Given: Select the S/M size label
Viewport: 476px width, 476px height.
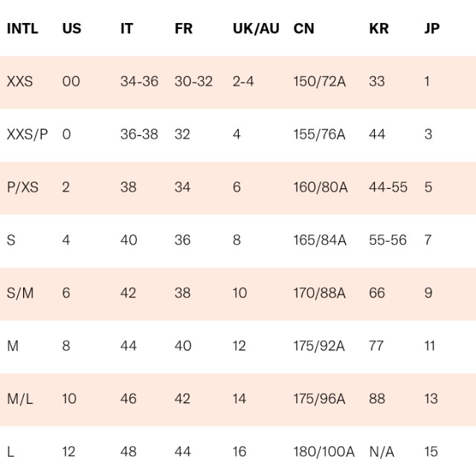Looking at the screenshot, I should pyautogui.click(x=20, y=293).
